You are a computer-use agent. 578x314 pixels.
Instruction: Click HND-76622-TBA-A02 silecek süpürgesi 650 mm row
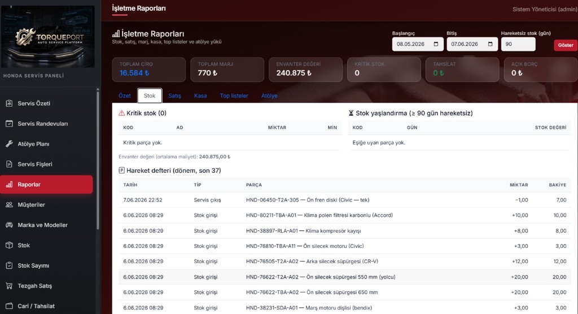(x=345, y=292)
